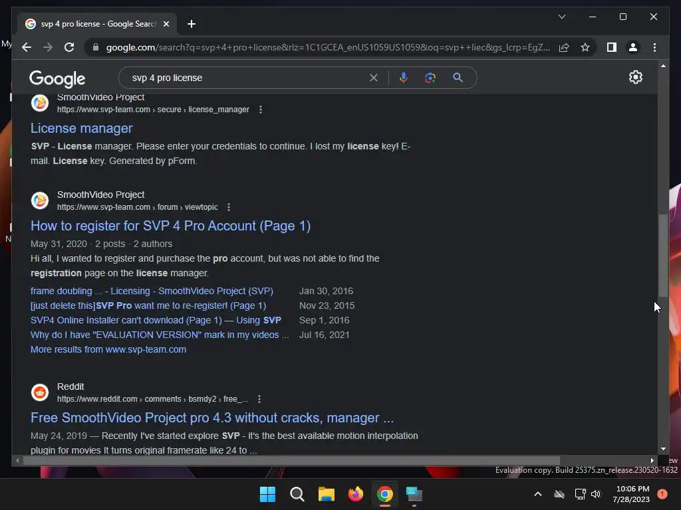Screen dimensions: 681x510
Task: View site info lock icon
Action: coord(96,47)
